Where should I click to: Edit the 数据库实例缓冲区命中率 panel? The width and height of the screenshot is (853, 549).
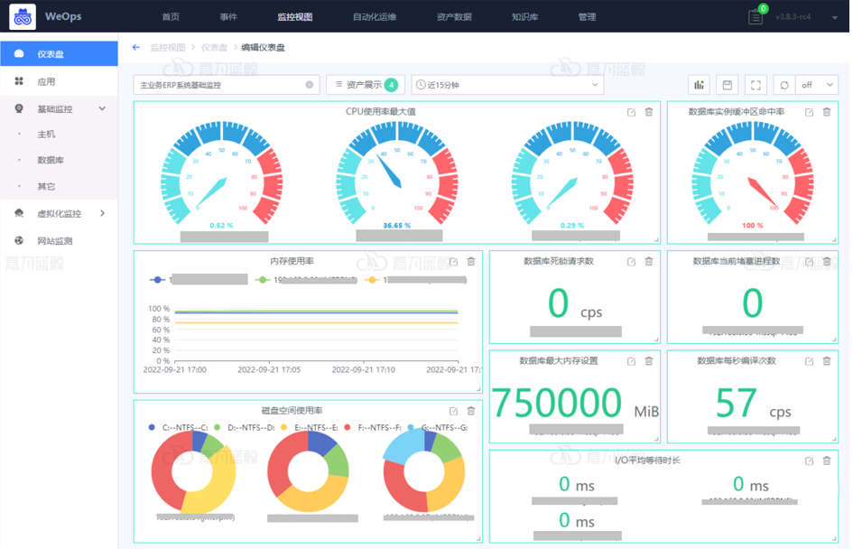point(809,112)
